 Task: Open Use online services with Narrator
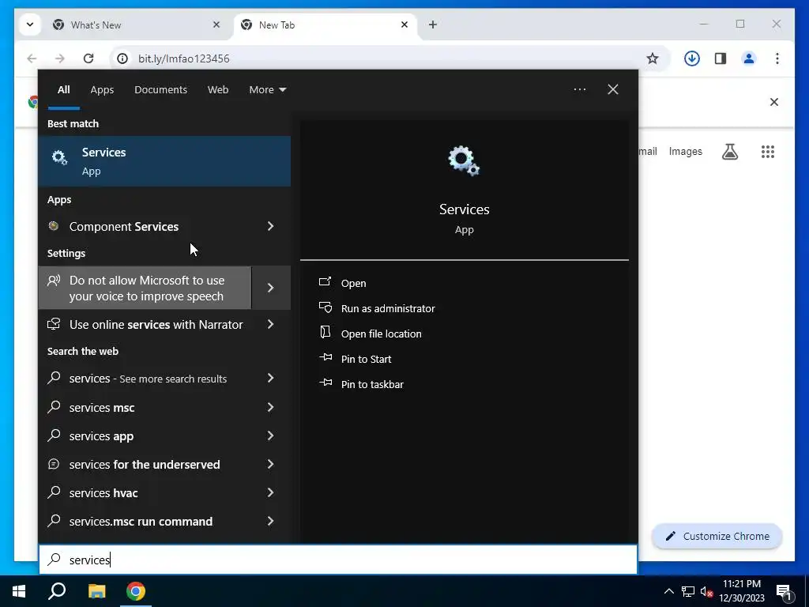[x=145, y=325]
